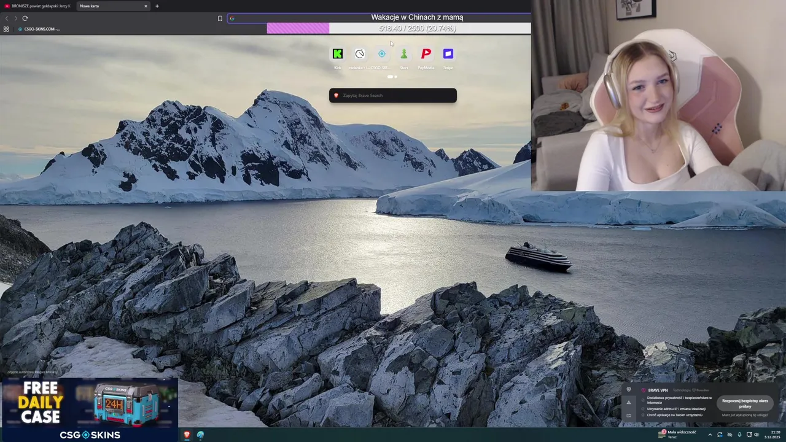Click the Free Daily Case banner
This screenshot has height=442, width=786.
coord(90,409)
